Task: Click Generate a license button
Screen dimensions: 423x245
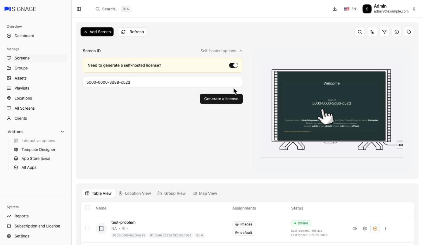Action: pyautogui.click(x=221, y=99)
